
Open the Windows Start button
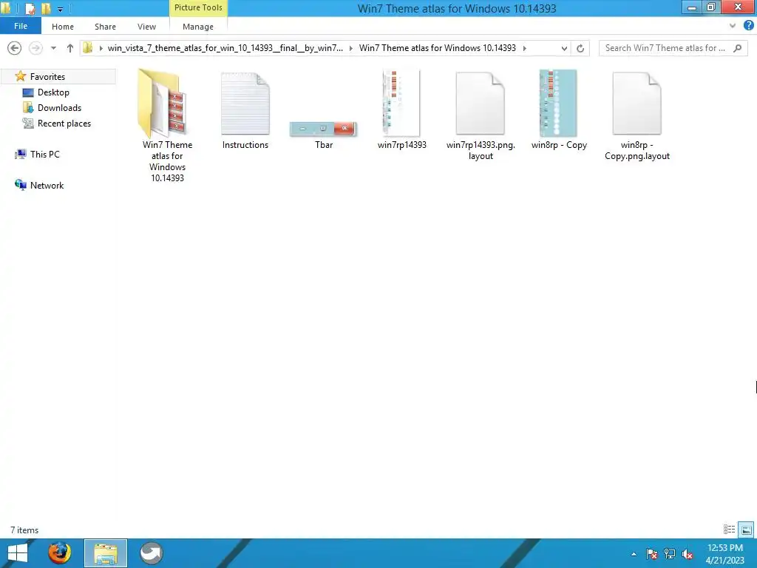tap(18, 553)
